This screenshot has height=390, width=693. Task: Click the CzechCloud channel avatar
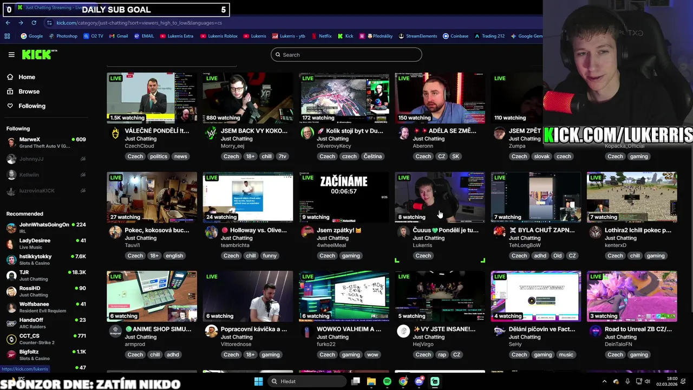(115, 133)
